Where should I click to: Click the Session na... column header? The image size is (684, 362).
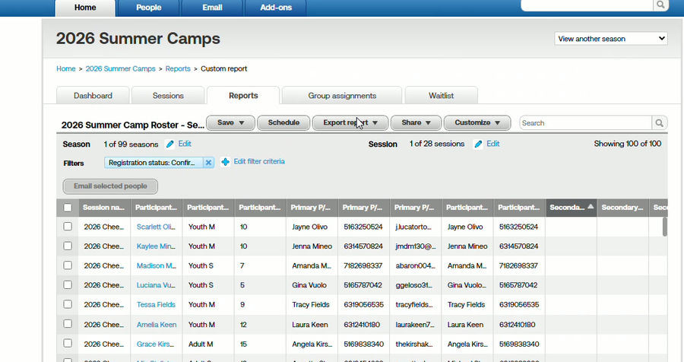[104, 208]
